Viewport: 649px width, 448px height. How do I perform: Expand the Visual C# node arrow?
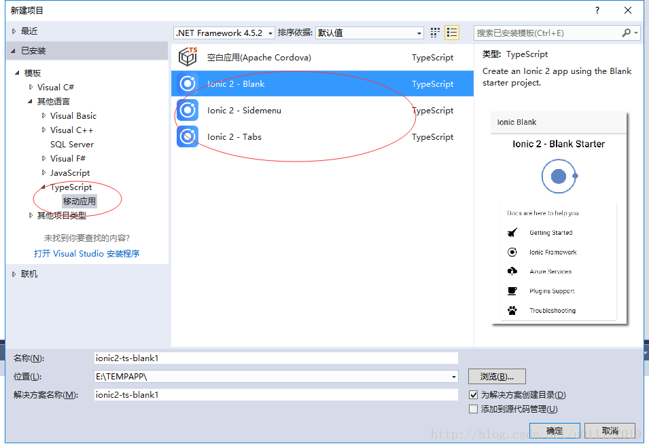[31, 87]
